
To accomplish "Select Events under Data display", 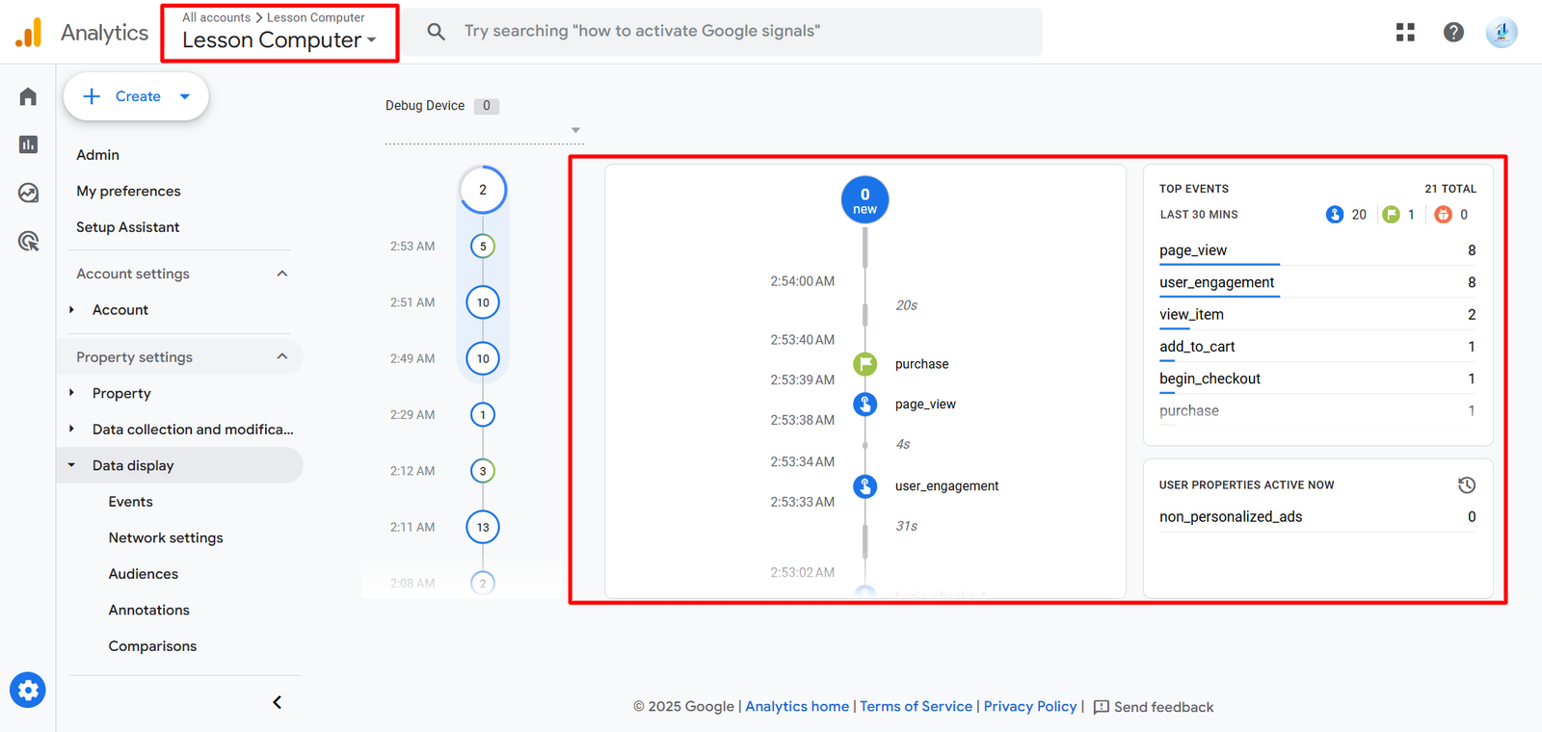I will click(x=131, y=502).
